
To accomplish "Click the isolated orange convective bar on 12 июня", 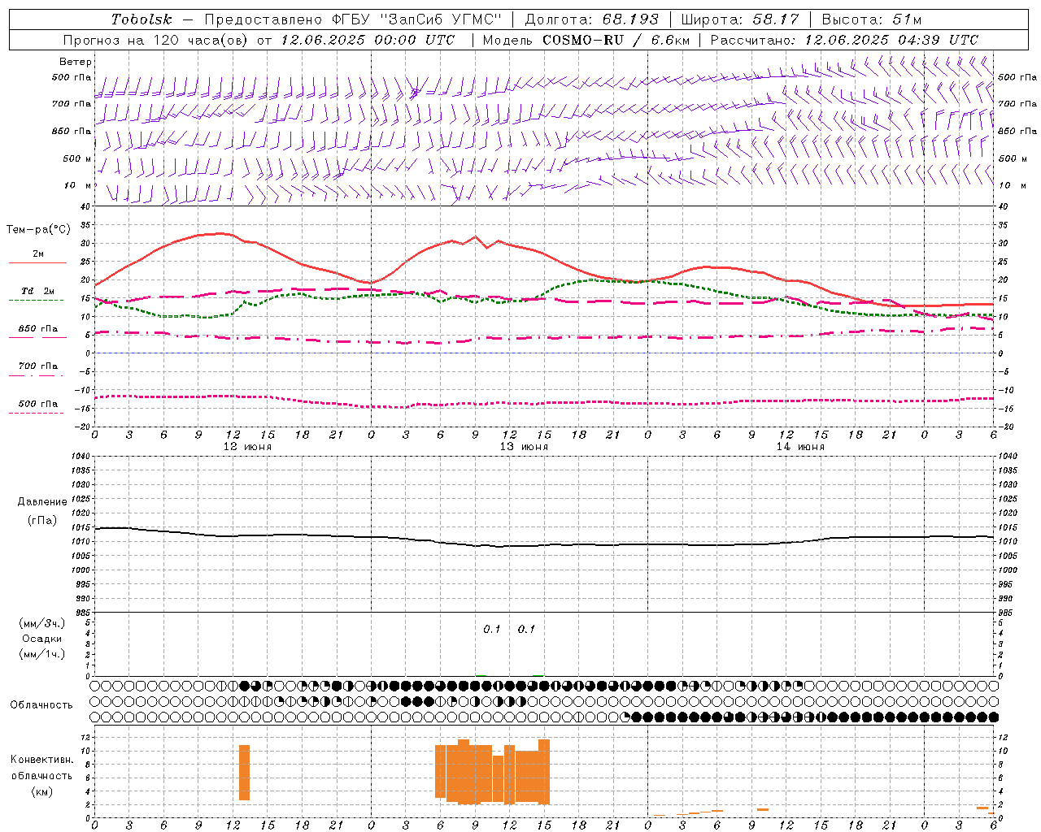I will click(x=244, y=773).
